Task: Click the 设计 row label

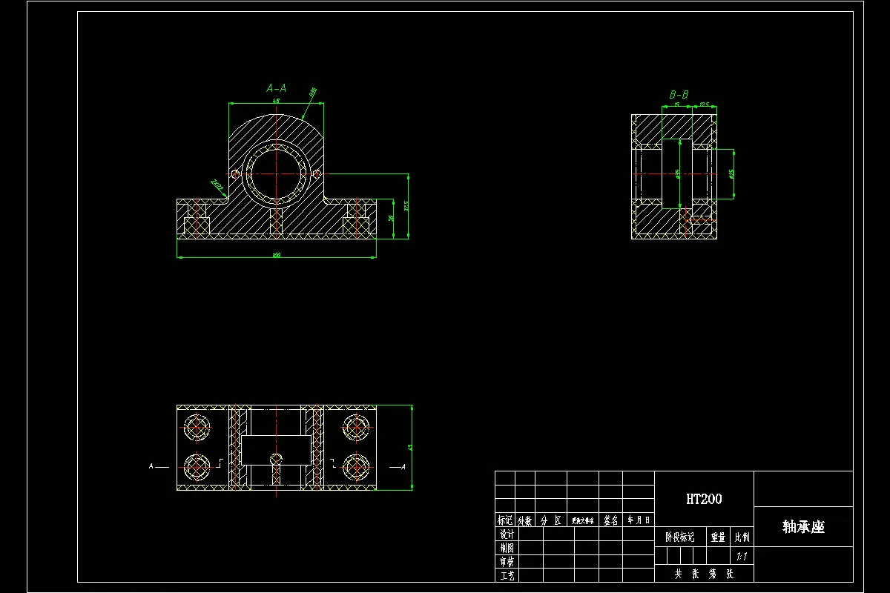Action: pyautogui.click(x=507, y=534)
